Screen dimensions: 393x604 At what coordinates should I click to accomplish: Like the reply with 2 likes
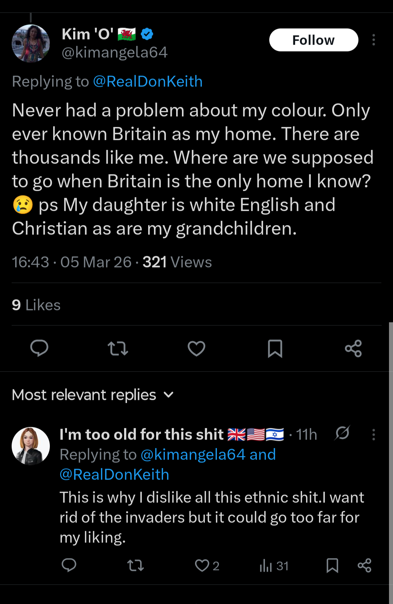pos(203,565)
